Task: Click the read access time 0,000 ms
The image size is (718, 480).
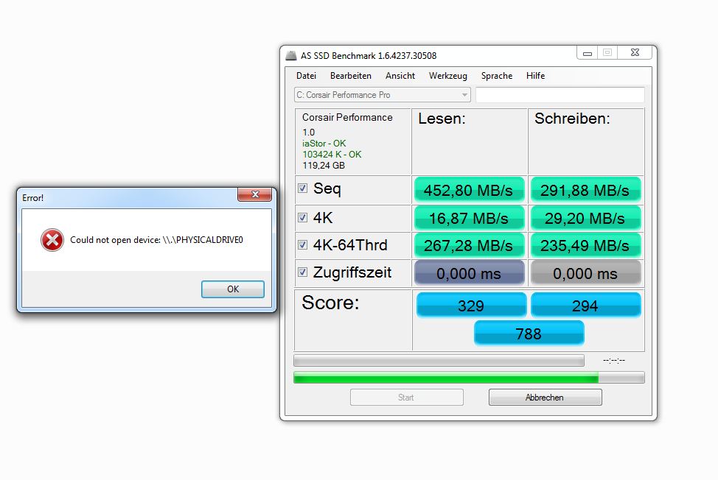Action: 469,273
